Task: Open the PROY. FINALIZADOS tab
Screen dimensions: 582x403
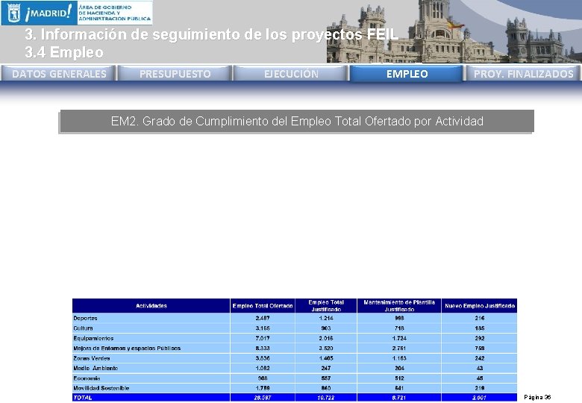Action: [523, 73]
